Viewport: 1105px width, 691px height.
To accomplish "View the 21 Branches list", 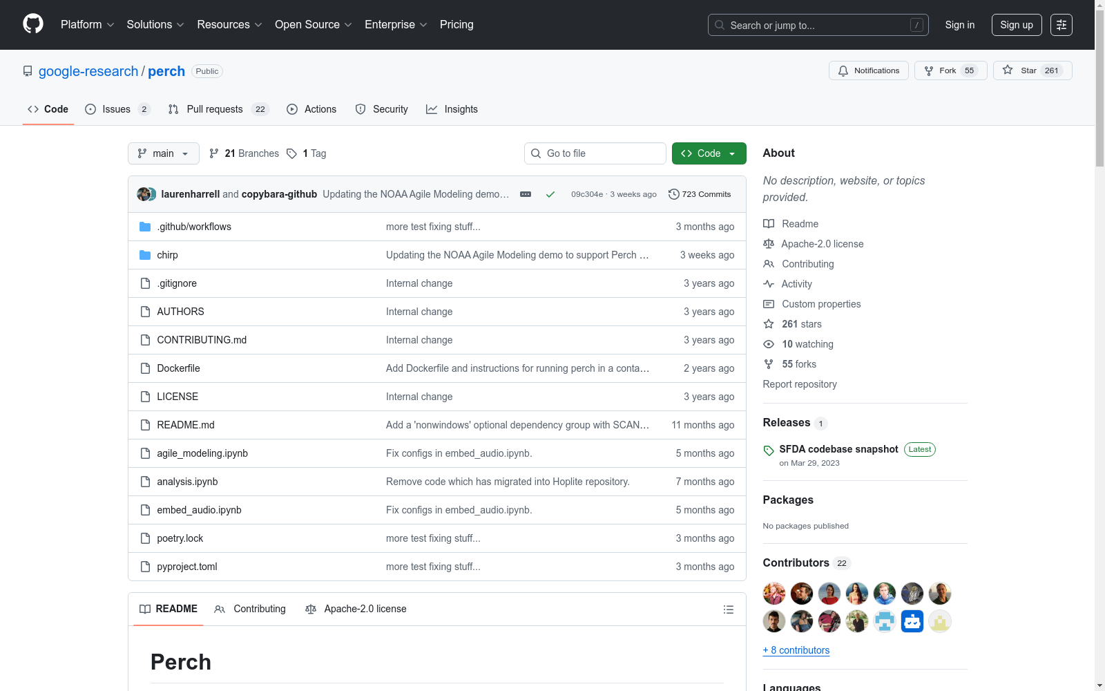I will pos(244,153).
